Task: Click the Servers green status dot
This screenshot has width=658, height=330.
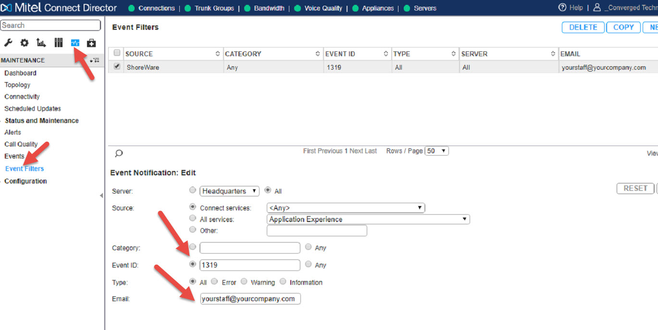Action: 407,8
